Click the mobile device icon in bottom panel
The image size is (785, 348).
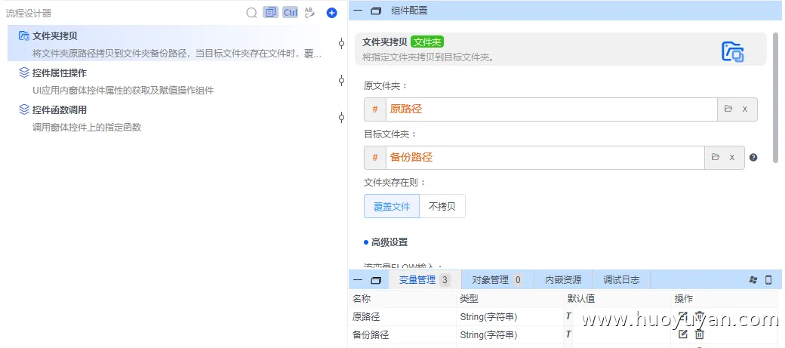(769, 280)
